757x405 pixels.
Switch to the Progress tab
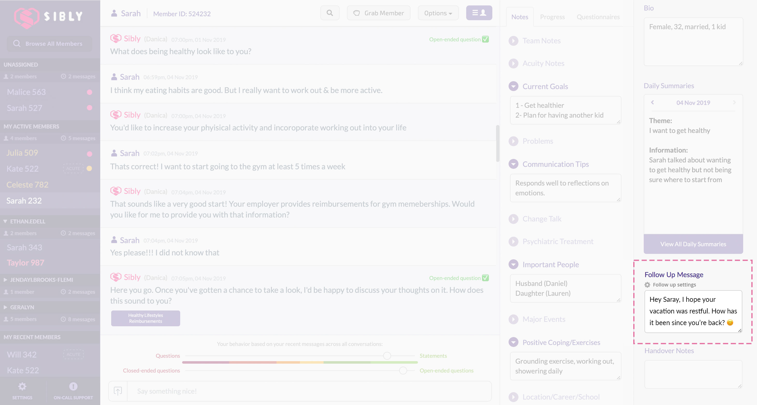click(552, 17)
